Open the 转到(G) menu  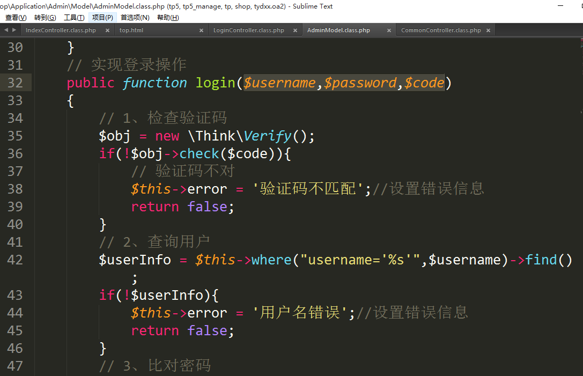[x=45, y=18]
